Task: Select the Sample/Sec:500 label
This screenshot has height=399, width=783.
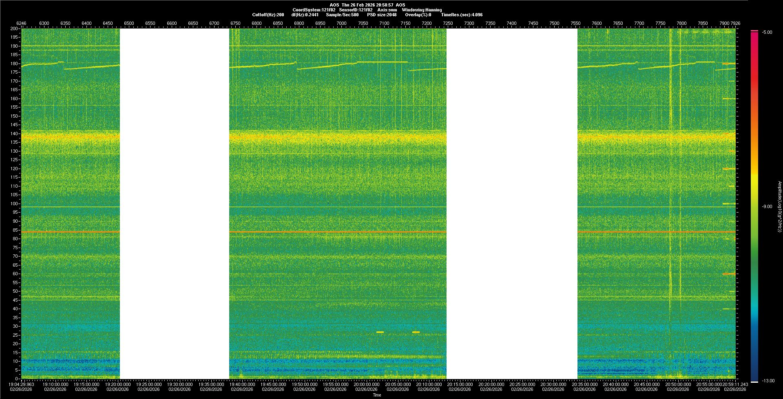Action: (342, 15)
